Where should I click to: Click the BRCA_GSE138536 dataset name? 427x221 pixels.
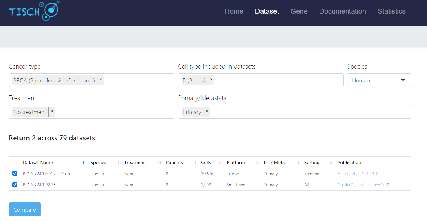(39, 185)
